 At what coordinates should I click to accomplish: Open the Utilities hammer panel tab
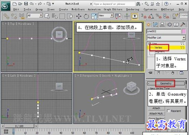[183, 25]
